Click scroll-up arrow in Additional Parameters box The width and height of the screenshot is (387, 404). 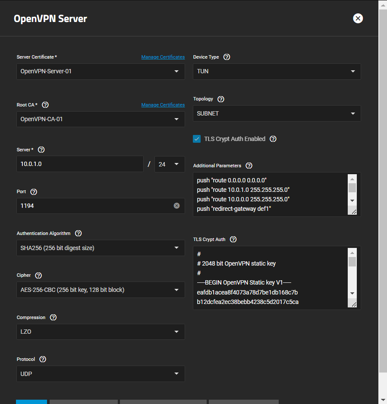[x=352, y=179]
